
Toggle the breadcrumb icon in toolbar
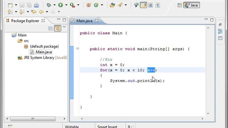coord(136,5)
